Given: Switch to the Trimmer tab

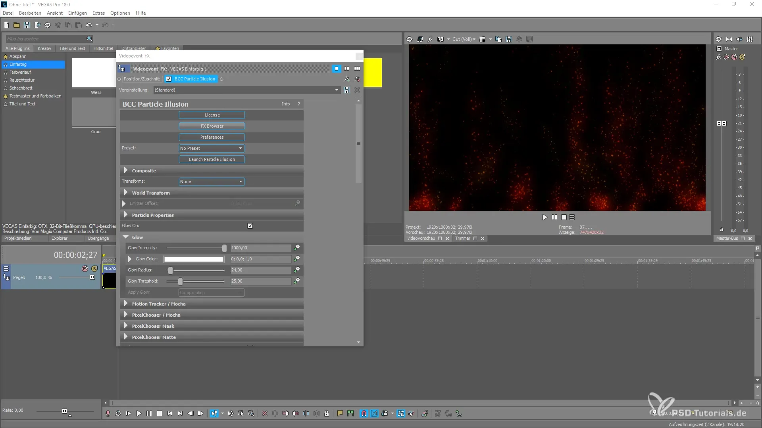Looking at the screenshot, I should click(x=463, y=239).
